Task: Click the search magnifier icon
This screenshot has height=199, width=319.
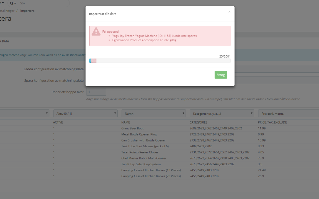Action: click(x=12, y=3)
